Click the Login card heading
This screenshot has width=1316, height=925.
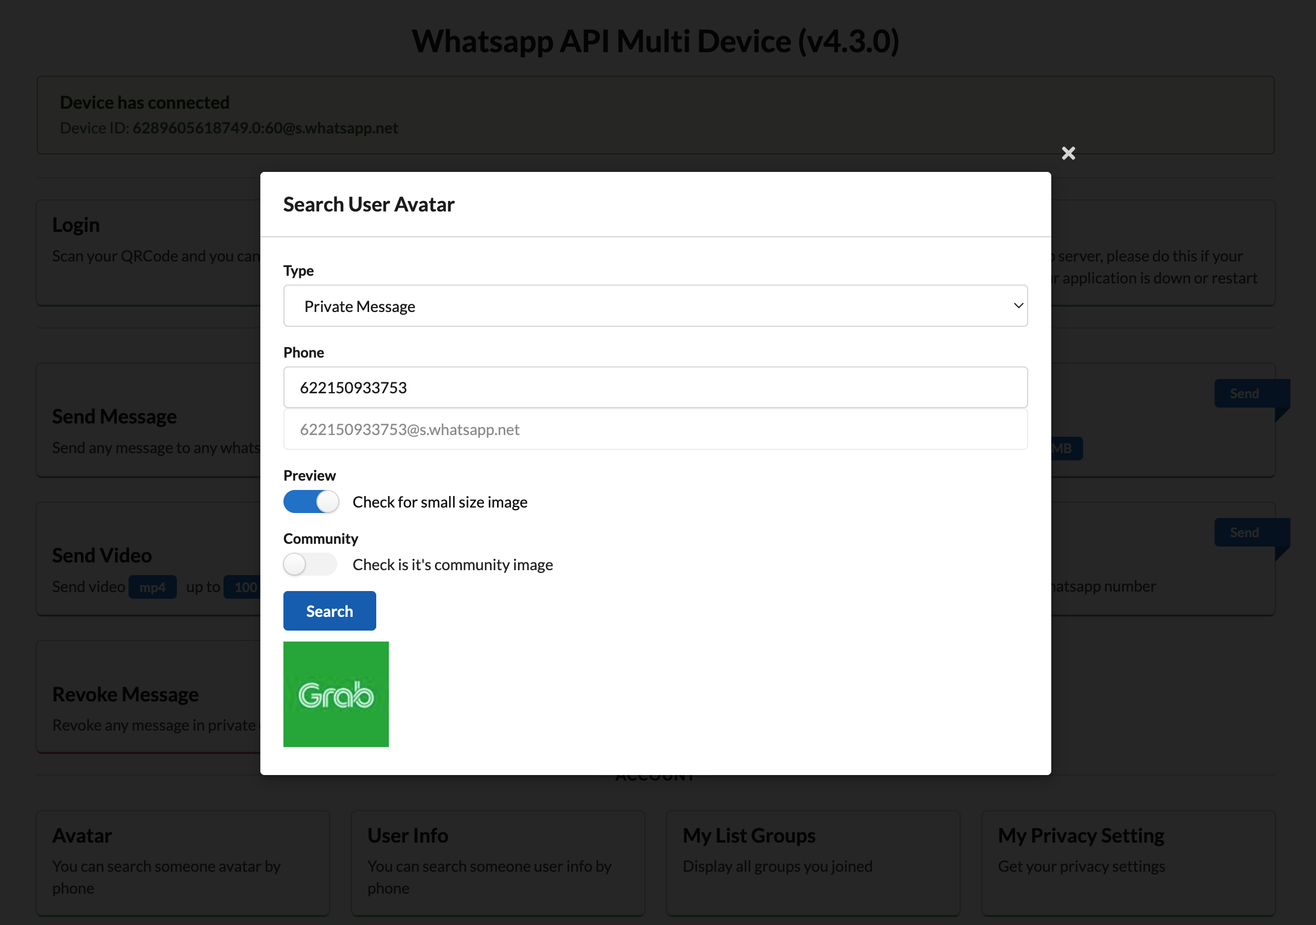click(x=76, y=225)
